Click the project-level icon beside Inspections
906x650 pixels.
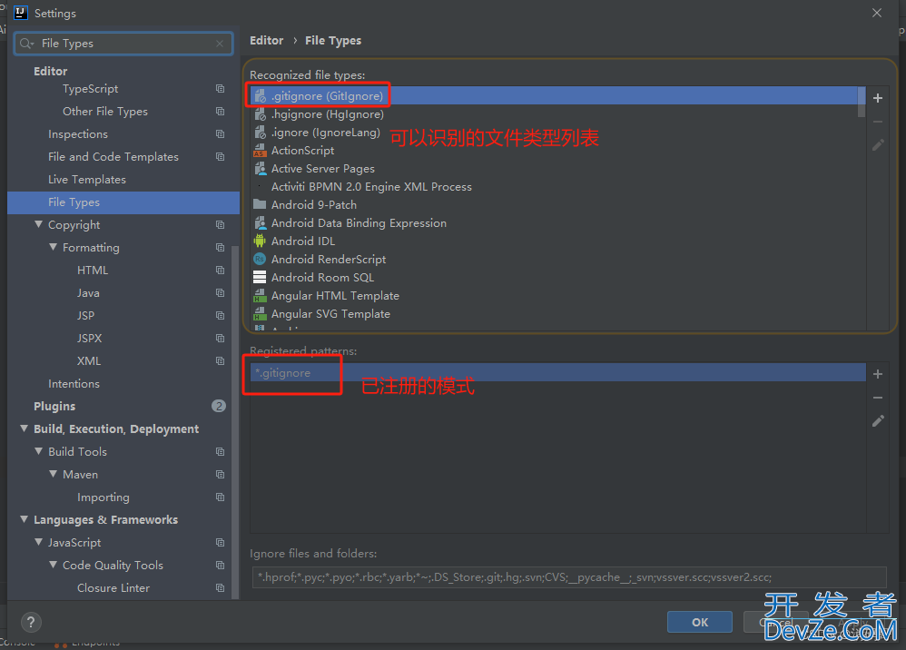[220, 134]
